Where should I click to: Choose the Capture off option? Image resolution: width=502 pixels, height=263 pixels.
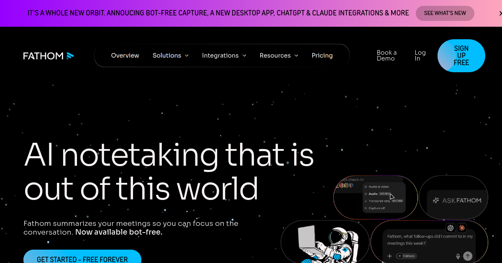[x=375, y=208]
